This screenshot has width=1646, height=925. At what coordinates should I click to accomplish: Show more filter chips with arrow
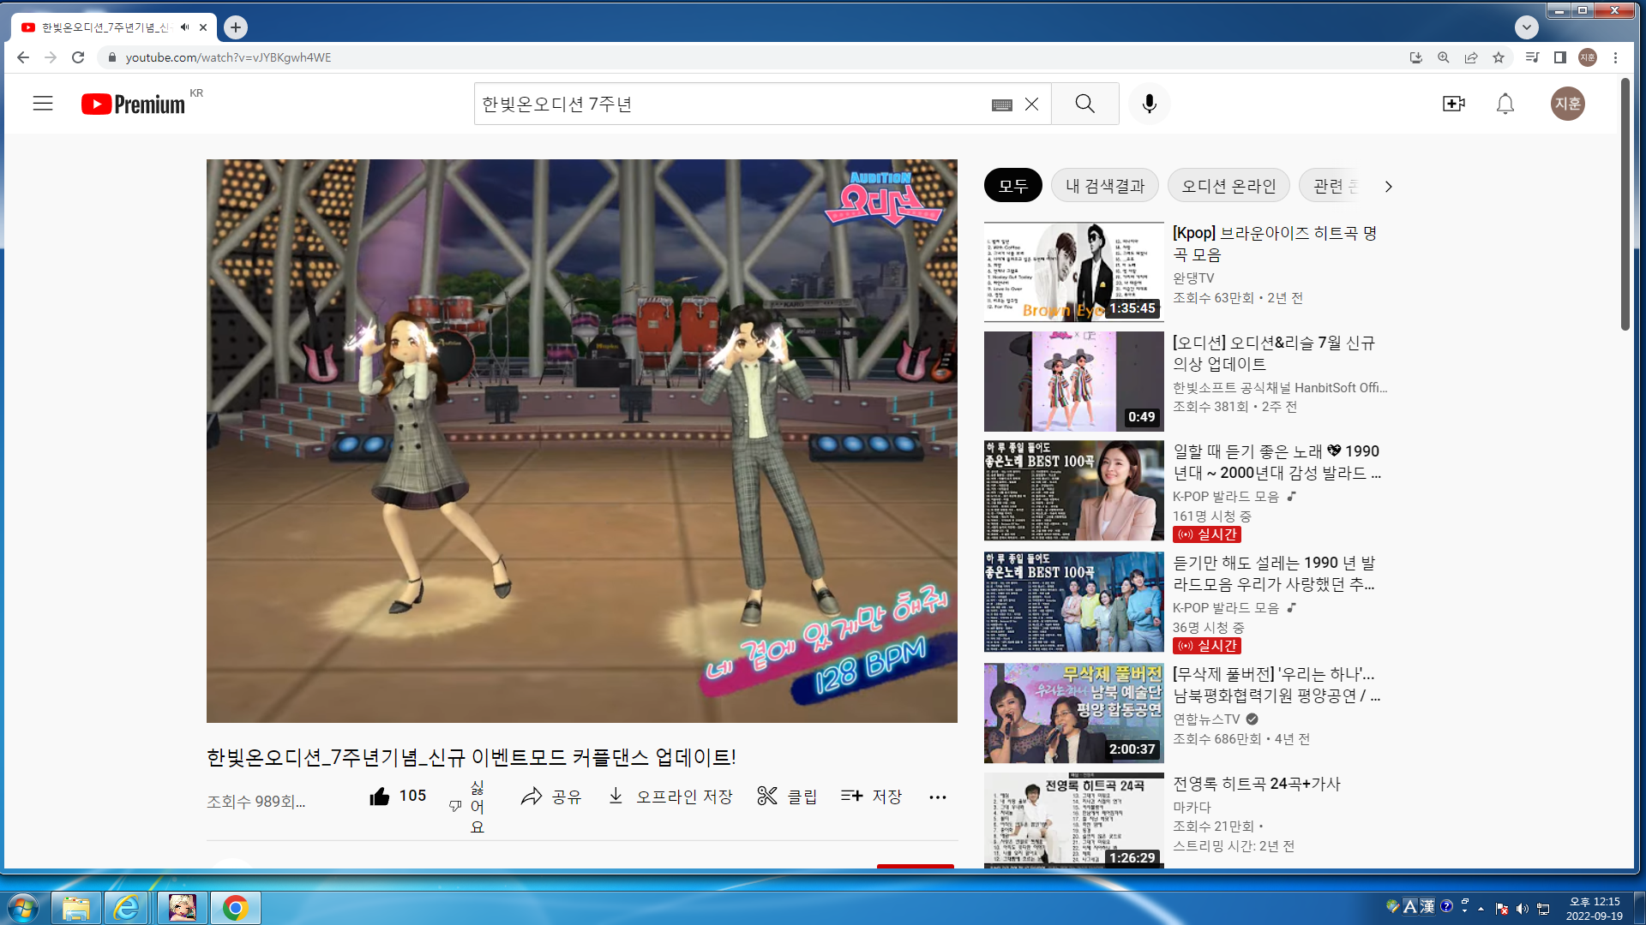pyautogui.click(x=1388, y=186)
